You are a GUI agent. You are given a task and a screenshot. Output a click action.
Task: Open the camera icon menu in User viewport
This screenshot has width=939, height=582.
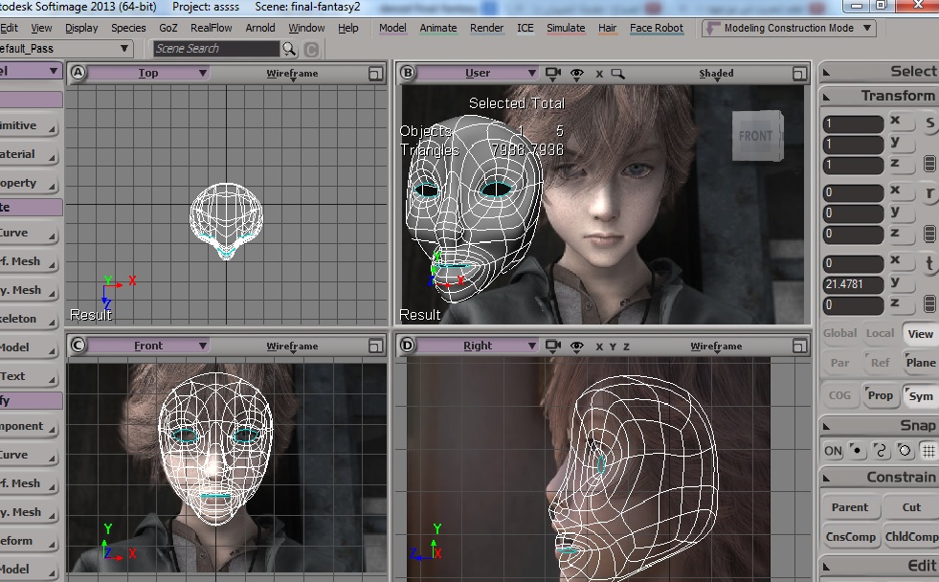[x=552, y=74]
